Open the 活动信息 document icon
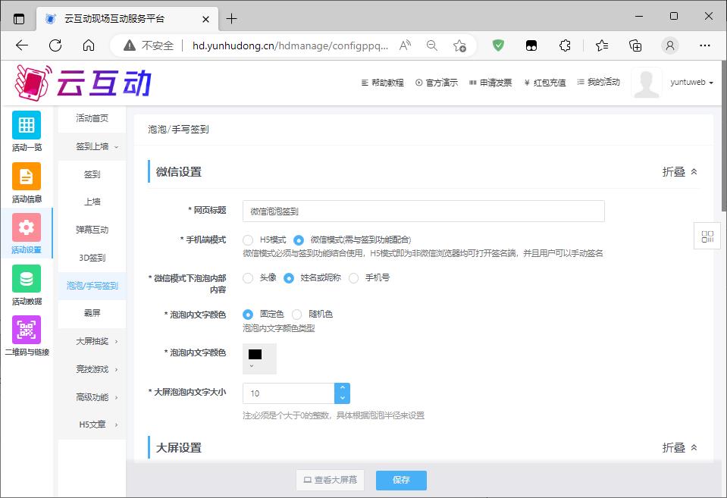Image resolution: width=727 pixels, height=498 pixels. pyautogui.click(x=26, y=177)
